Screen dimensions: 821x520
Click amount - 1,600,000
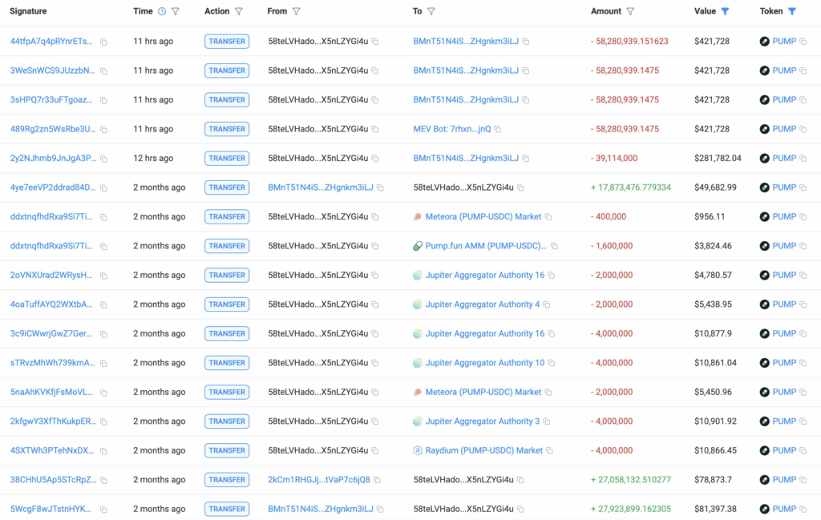612,245
